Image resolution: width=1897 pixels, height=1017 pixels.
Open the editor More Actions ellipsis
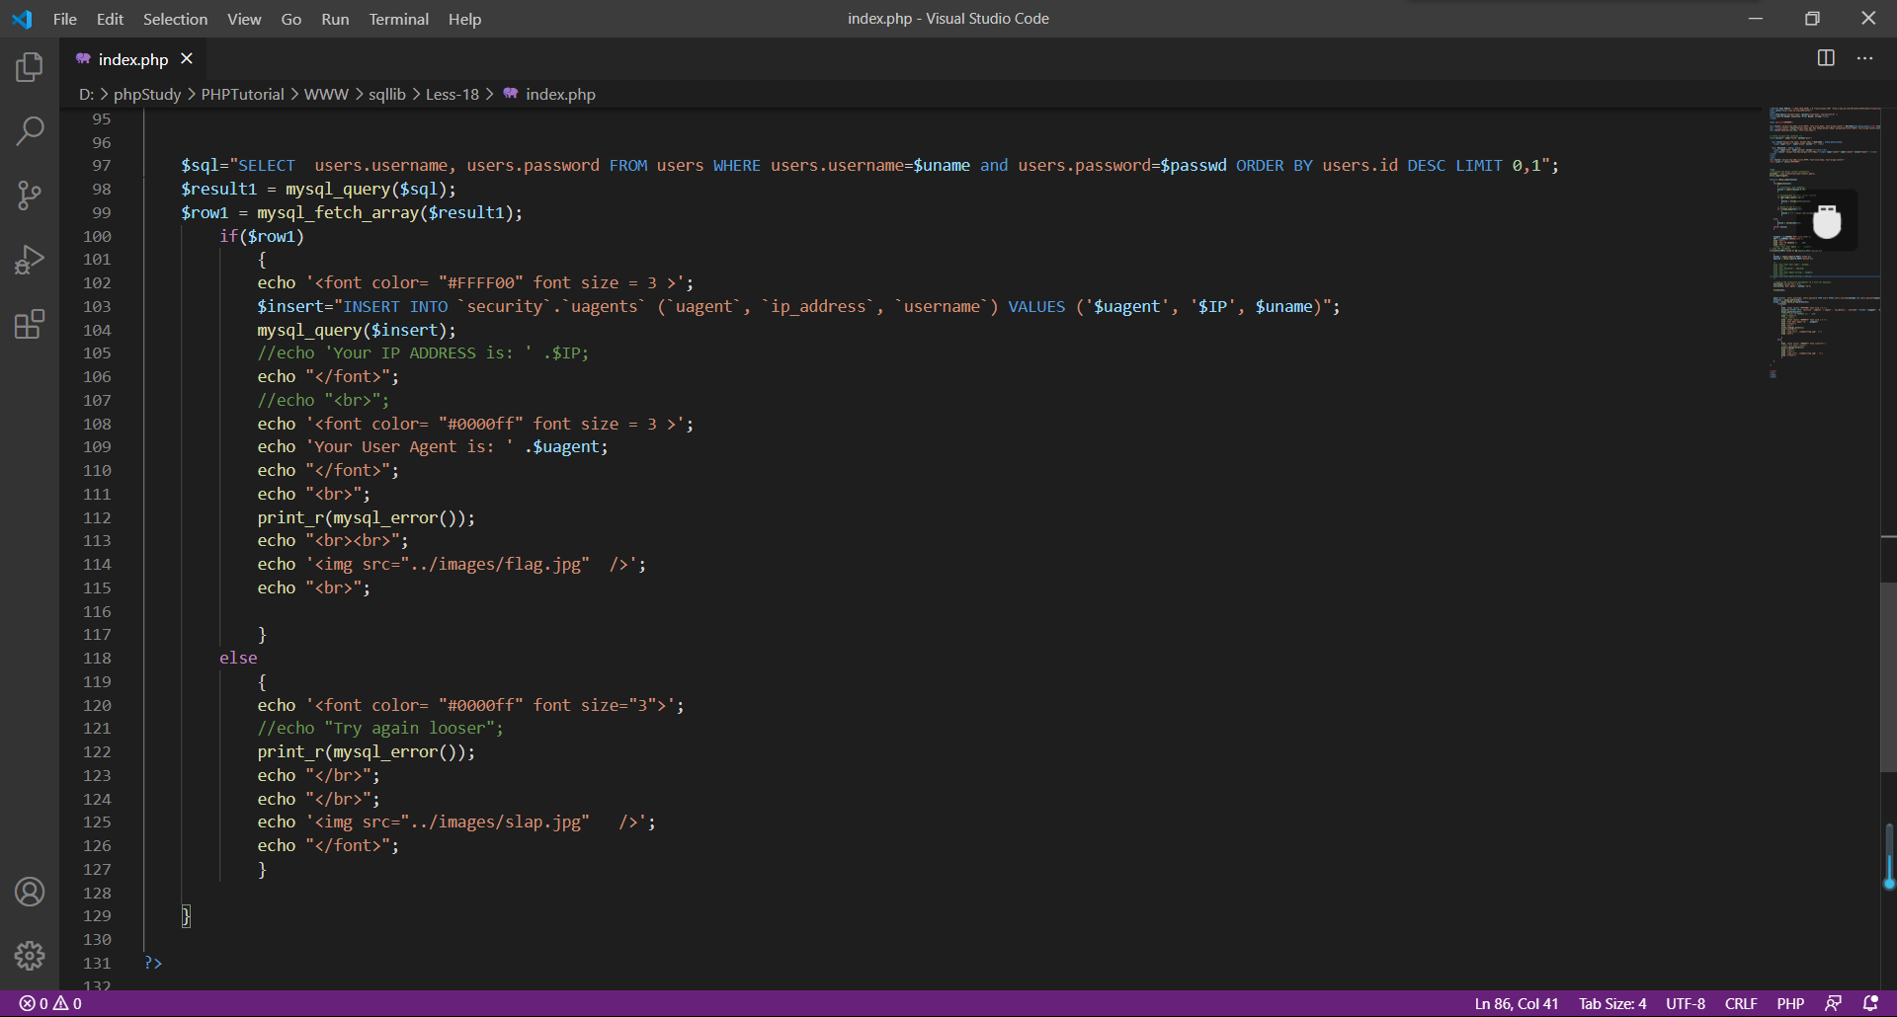pyautogui.click(x=1864, y=58)
